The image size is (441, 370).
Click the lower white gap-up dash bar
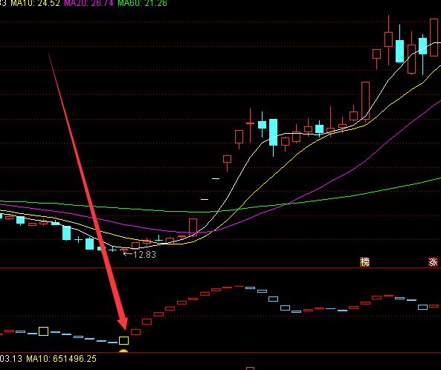click(205, 199)
